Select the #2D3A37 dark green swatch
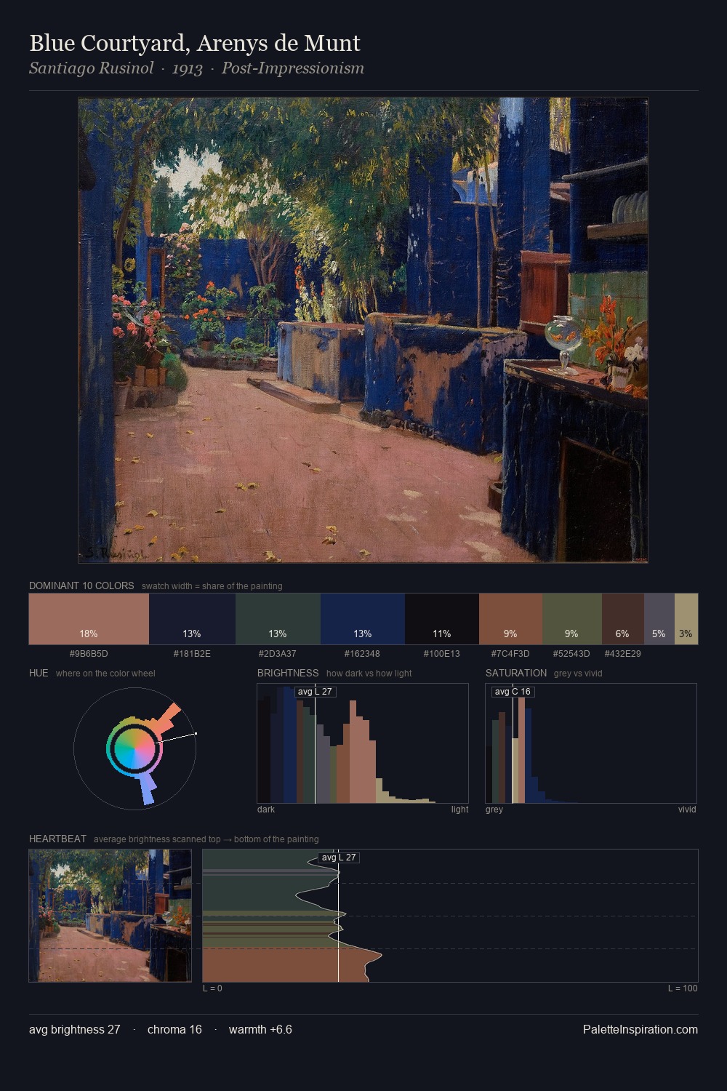 278,619
